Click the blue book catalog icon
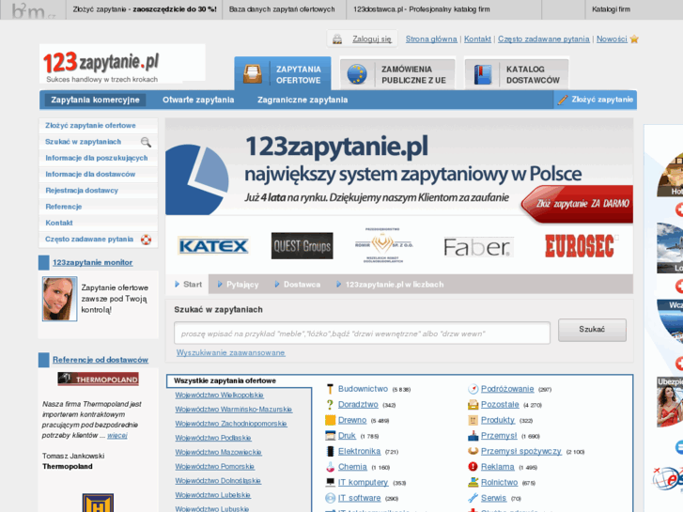The width and height of the screenshot is (683, 512). click(483, 74)
